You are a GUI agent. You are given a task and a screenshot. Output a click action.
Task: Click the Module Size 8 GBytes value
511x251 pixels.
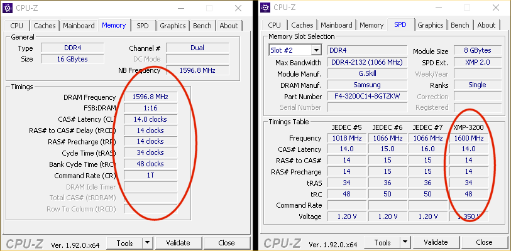pyautogui.click(x=478, y=50)
